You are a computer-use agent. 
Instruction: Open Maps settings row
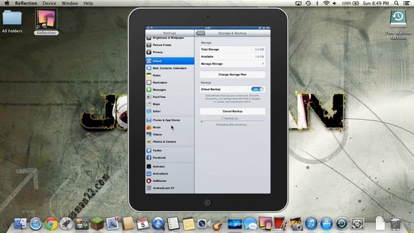point(169,104)
